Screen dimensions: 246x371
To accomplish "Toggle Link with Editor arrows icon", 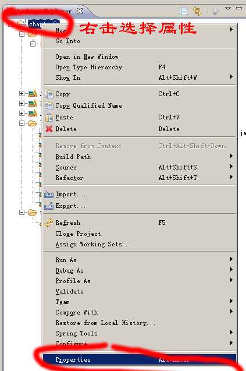I will [197, 12].
